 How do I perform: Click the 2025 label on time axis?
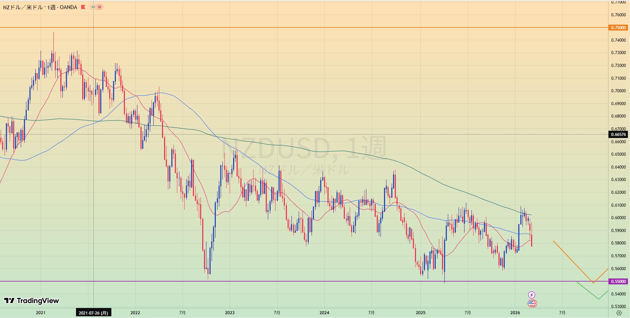point(420,313)
